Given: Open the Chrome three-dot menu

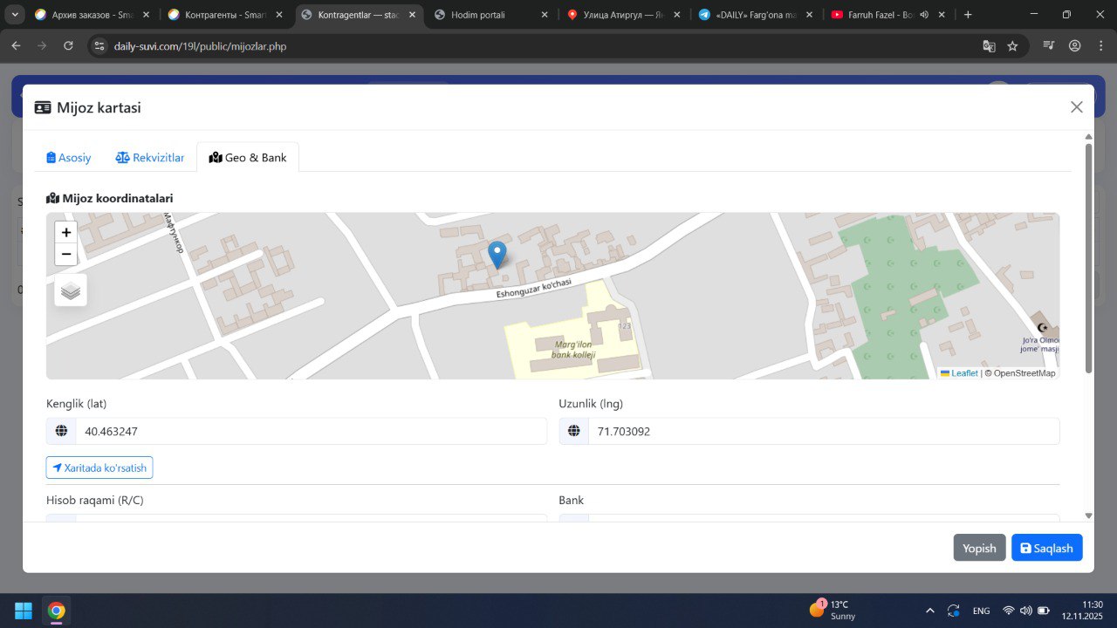Looking at the screenshot, I should 1100,45.
